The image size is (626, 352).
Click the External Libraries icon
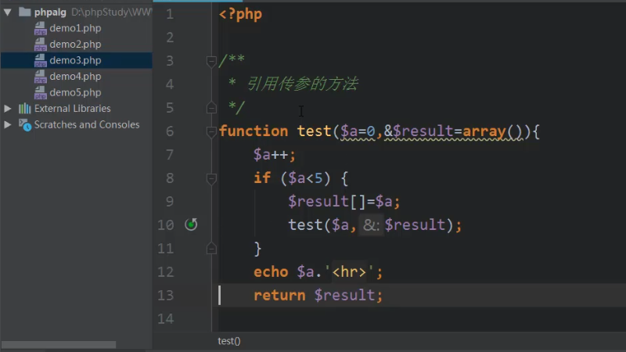pyautogui.click(x=24, y=108)
